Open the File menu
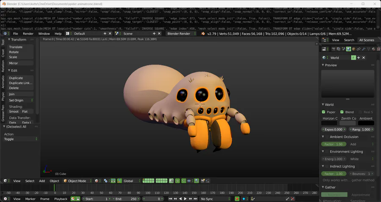 click(x=16, y=33)
